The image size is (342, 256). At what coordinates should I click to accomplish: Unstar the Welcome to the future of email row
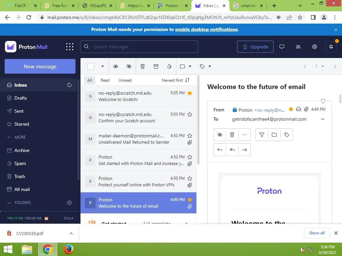click(190, 200)
